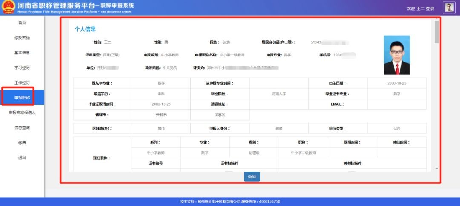Screen dimensions: 460x206
Task: Click the 通讯地址 label cell
Action: [220, 104]
